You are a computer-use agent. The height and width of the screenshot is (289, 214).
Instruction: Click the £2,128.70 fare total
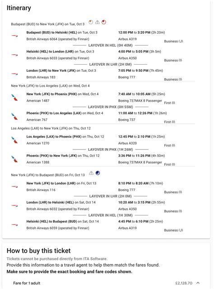[184, 283]
